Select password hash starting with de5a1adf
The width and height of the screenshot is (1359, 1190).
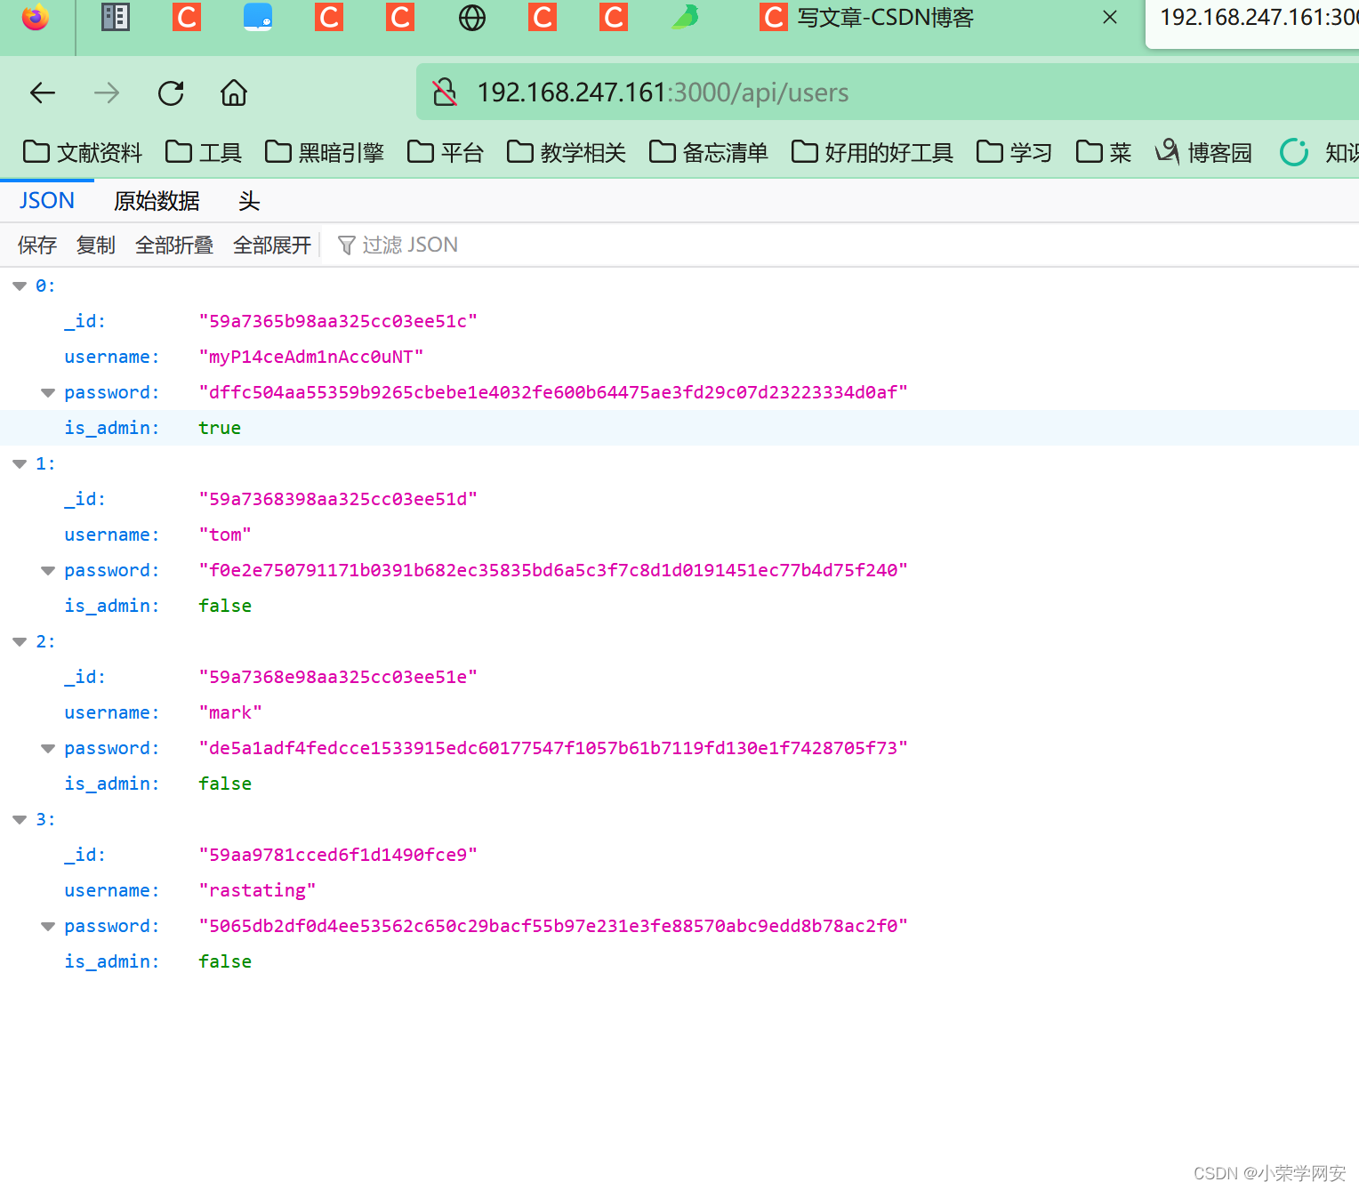(x=553, y=748)
